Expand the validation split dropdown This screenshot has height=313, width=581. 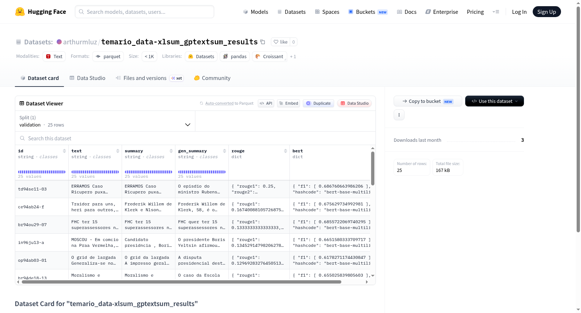(x=105, y=121)
